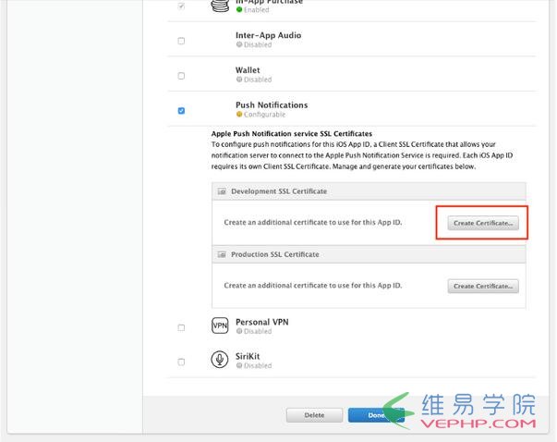Click the additional certificate text in Development section

coord(312,223)
